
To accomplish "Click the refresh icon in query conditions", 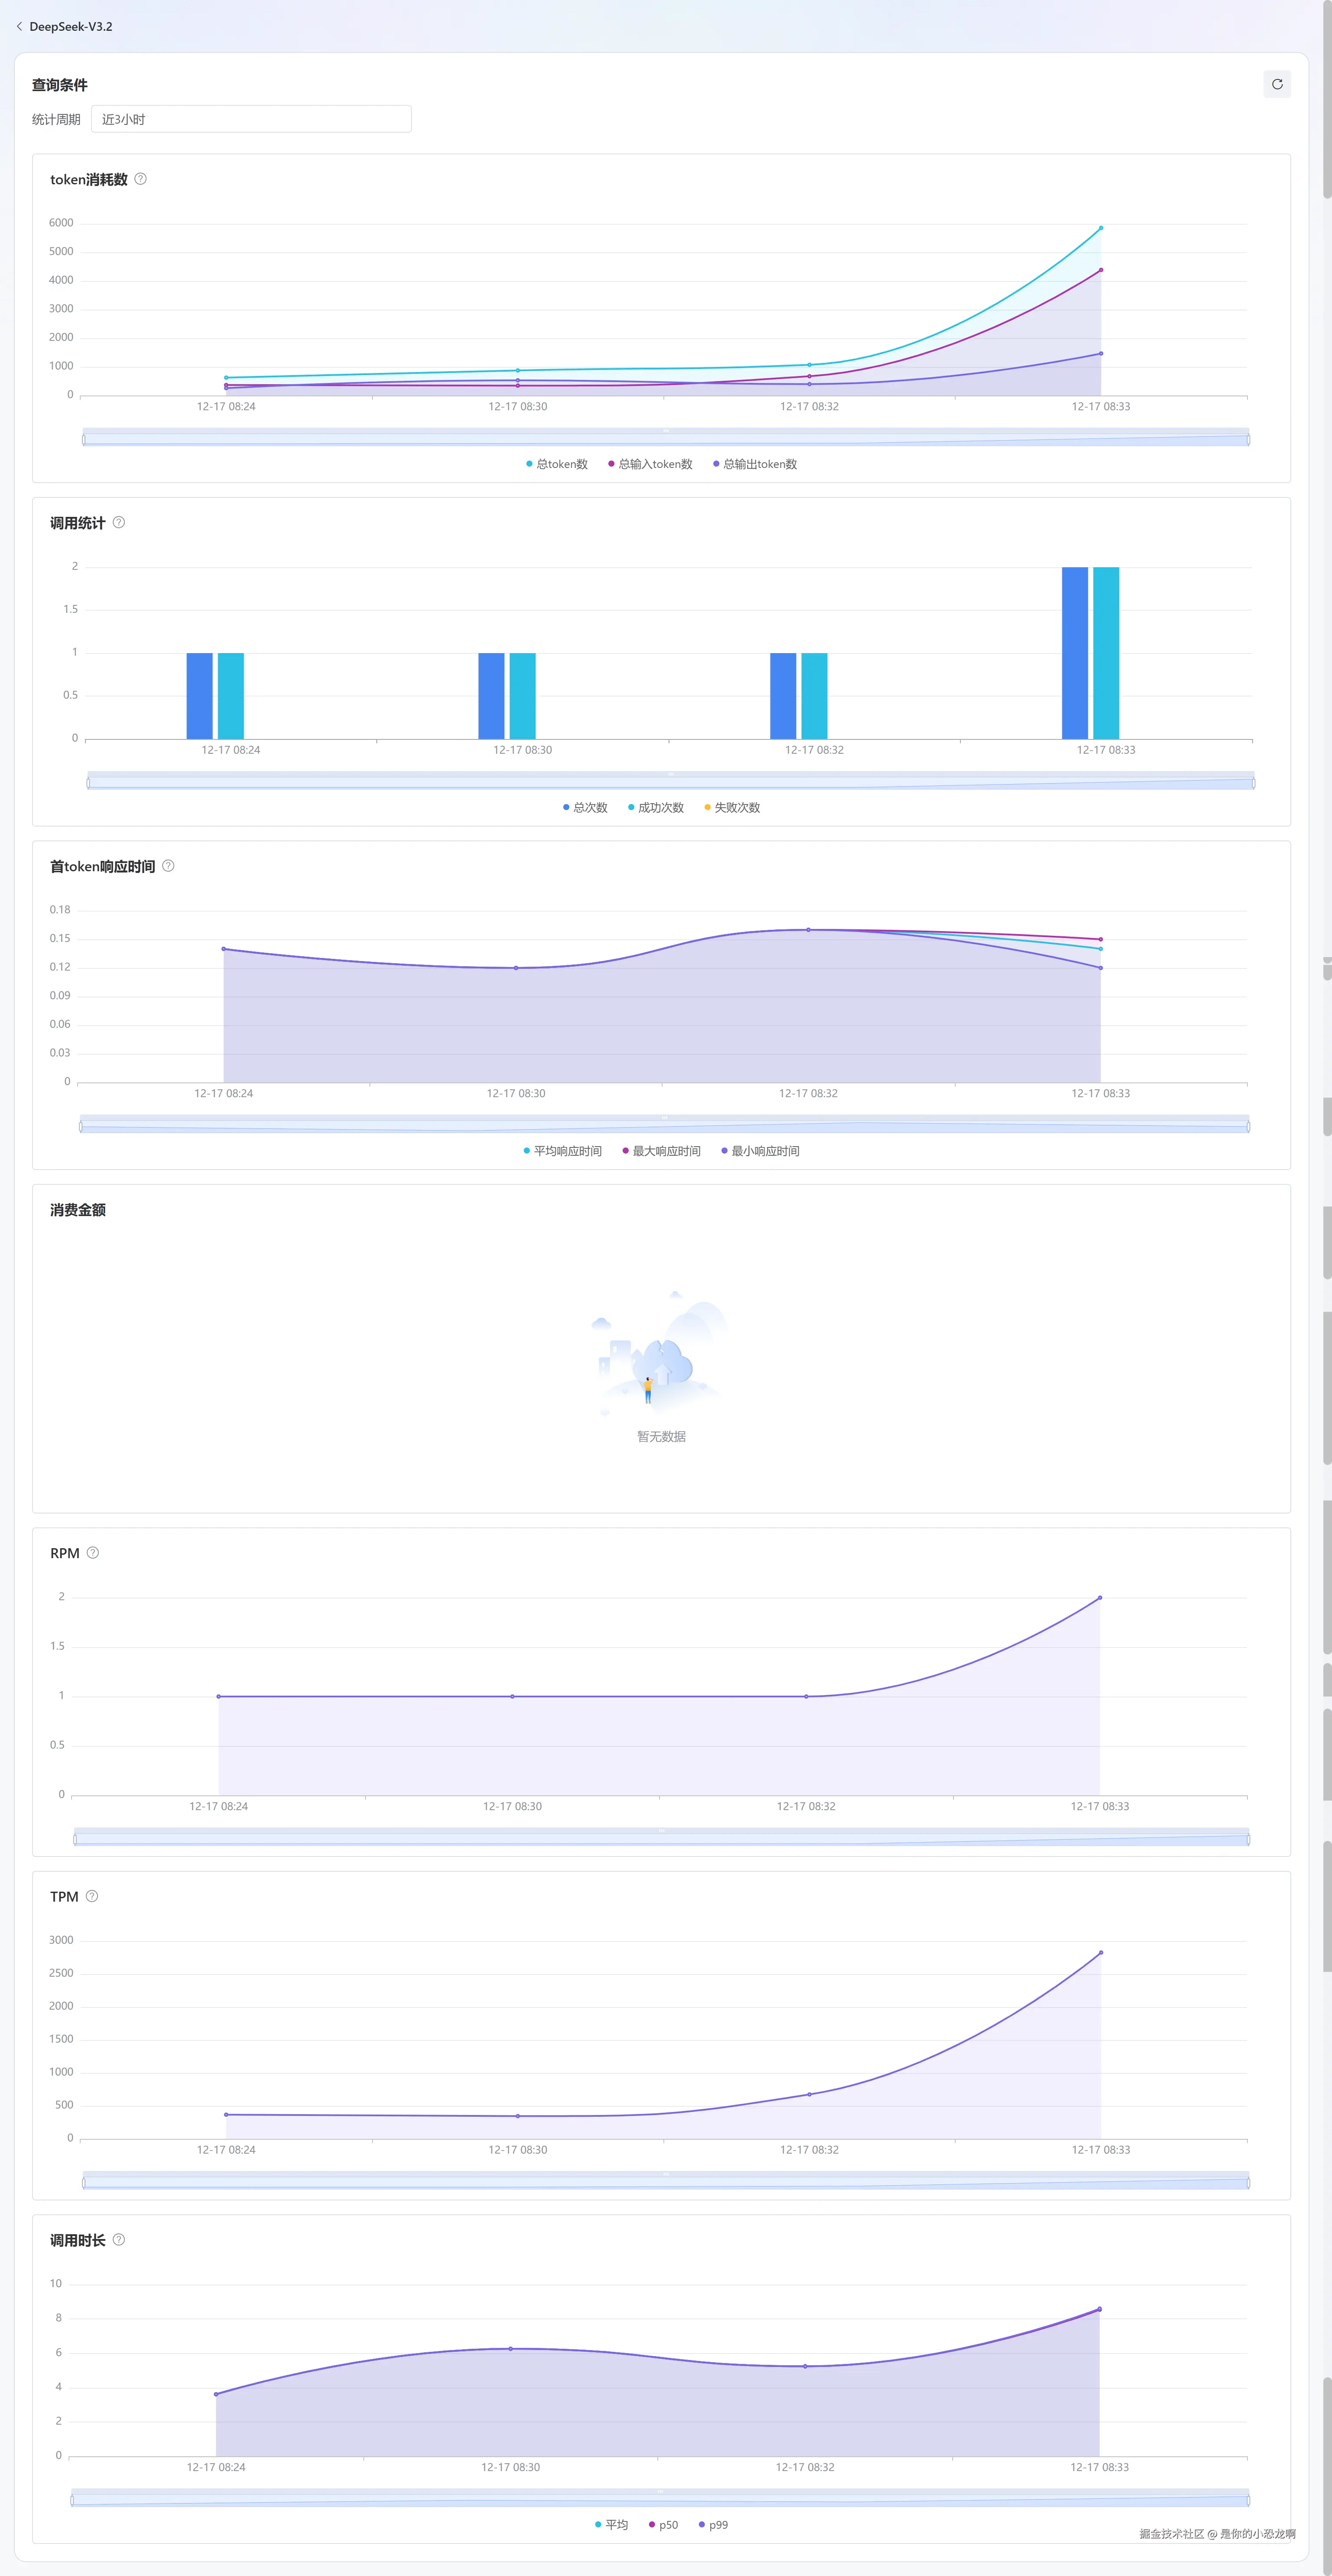I will [x=1277, y=84].
